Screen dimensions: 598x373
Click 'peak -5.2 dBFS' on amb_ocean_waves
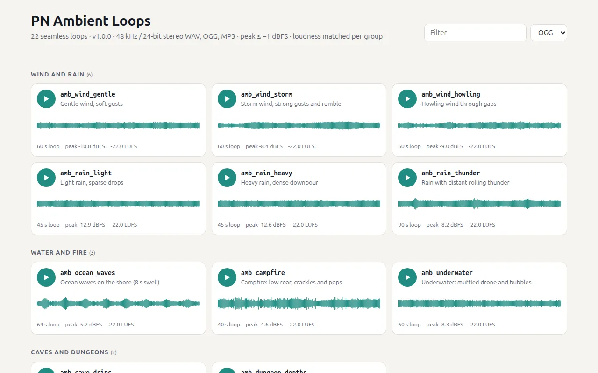[84, 325]
